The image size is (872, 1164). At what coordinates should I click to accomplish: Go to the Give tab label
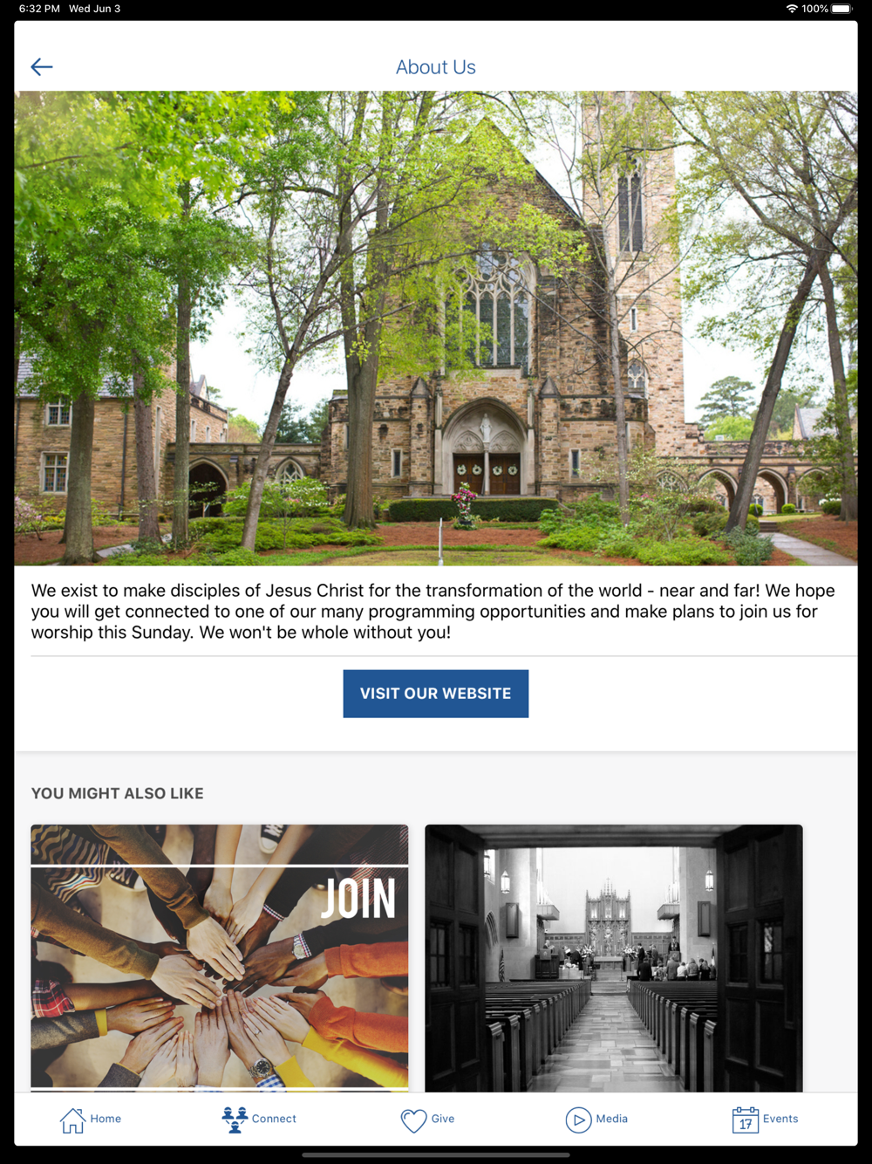pyautogui.click(x=443, y=1119)
